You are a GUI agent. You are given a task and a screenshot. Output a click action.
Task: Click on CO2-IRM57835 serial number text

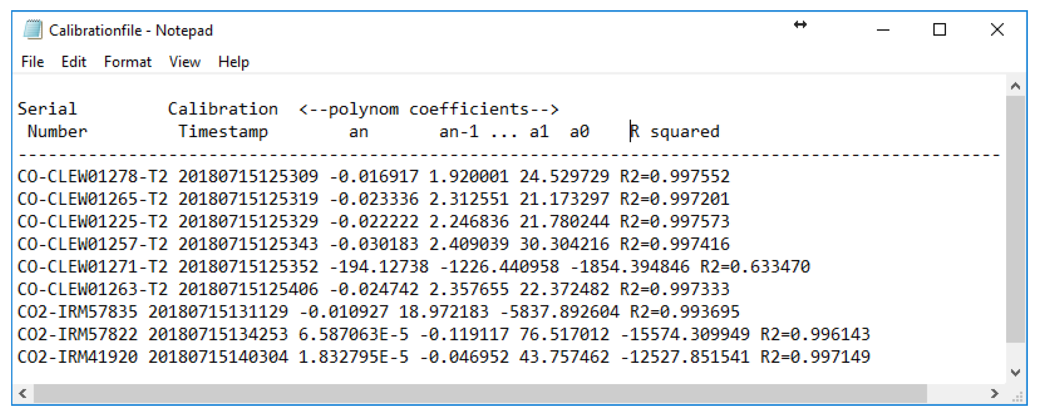(x=77, y=312)
